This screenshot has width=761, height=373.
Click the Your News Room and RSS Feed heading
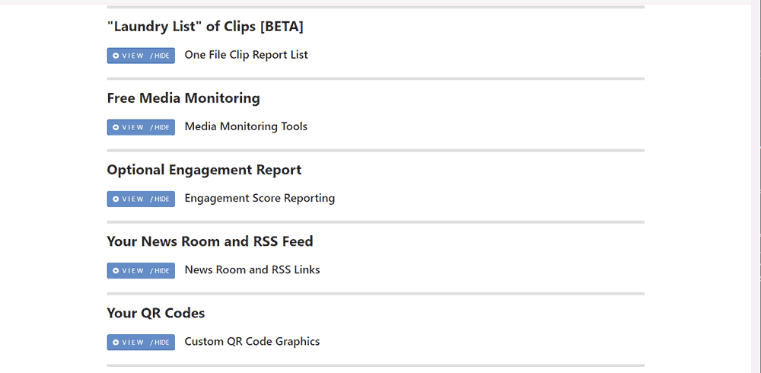tap(209, 241)
